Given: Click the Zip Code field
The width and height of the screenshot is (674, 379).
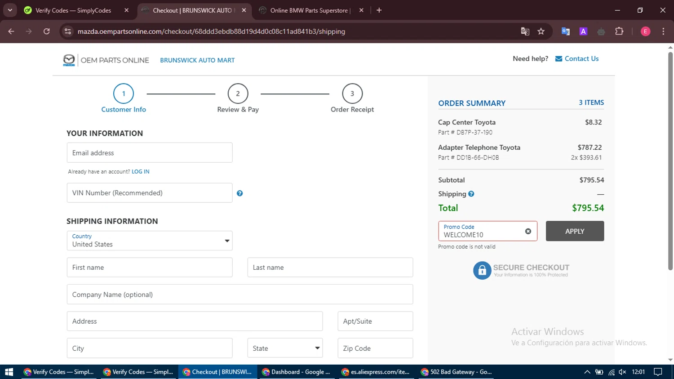Looking at the screenshot, I should pyautogui.click(x=375, y=348).
